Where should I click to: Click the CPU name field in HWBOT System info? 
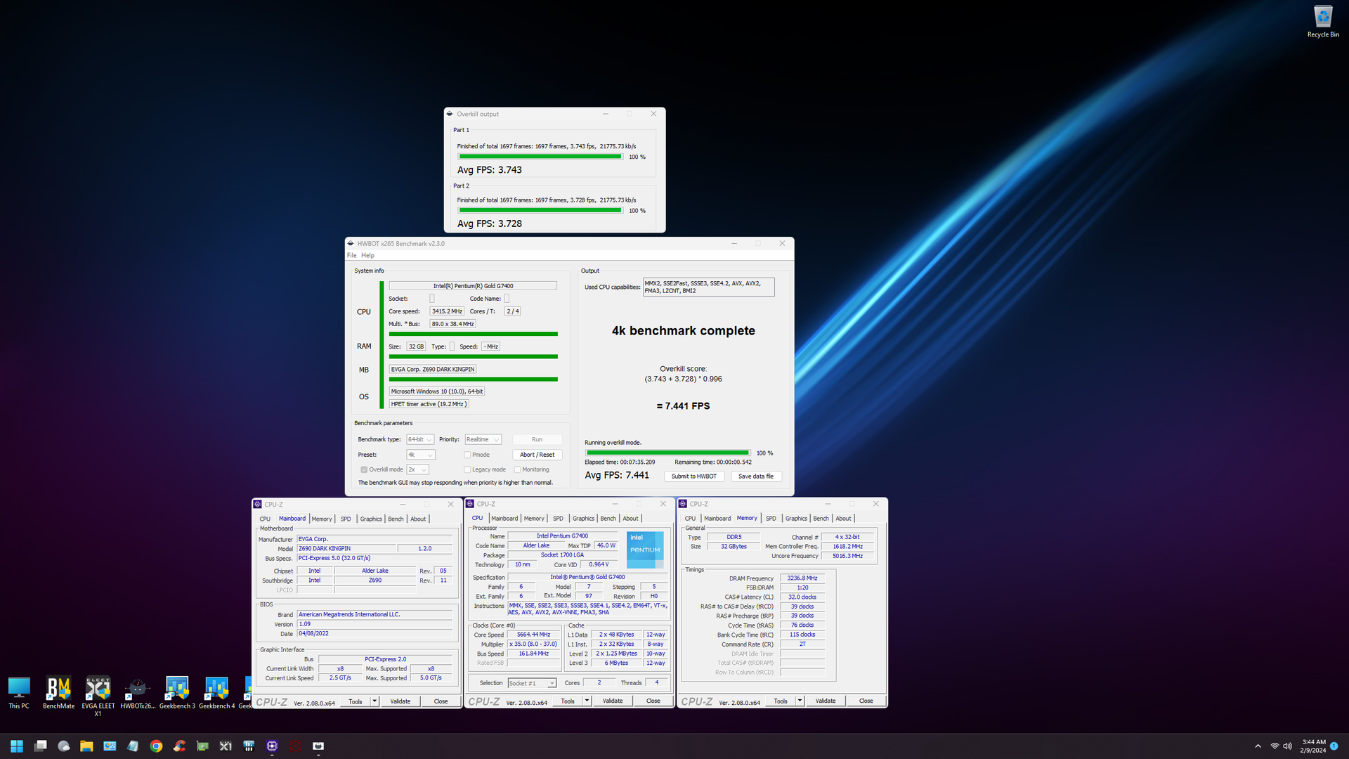pyautogui.click(x=473, y=286)
